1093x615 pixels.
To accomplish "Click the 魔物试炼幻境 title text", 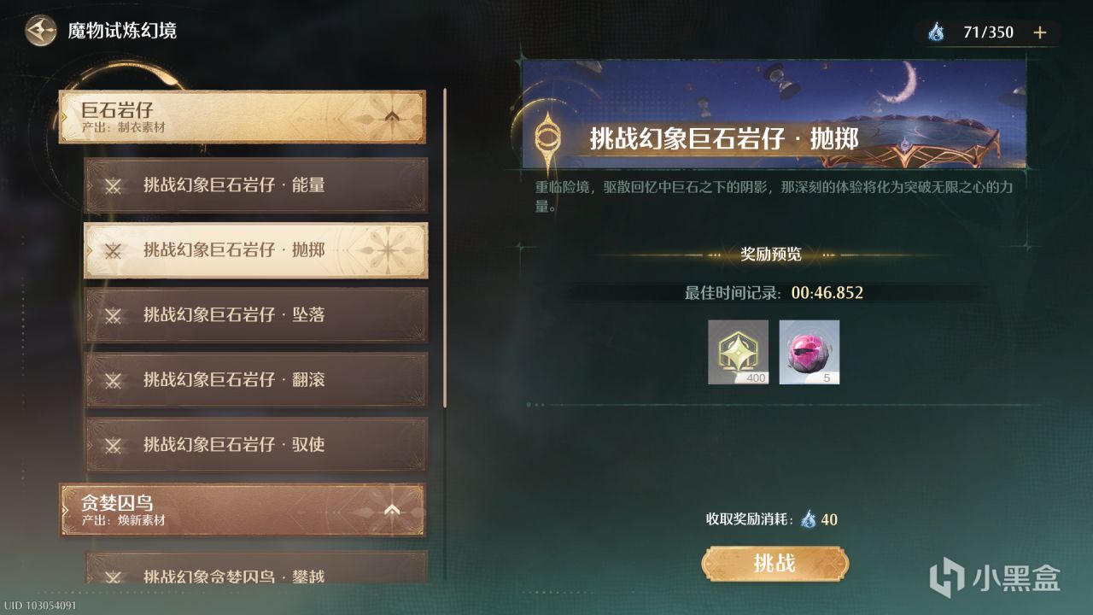I will 122,32.
